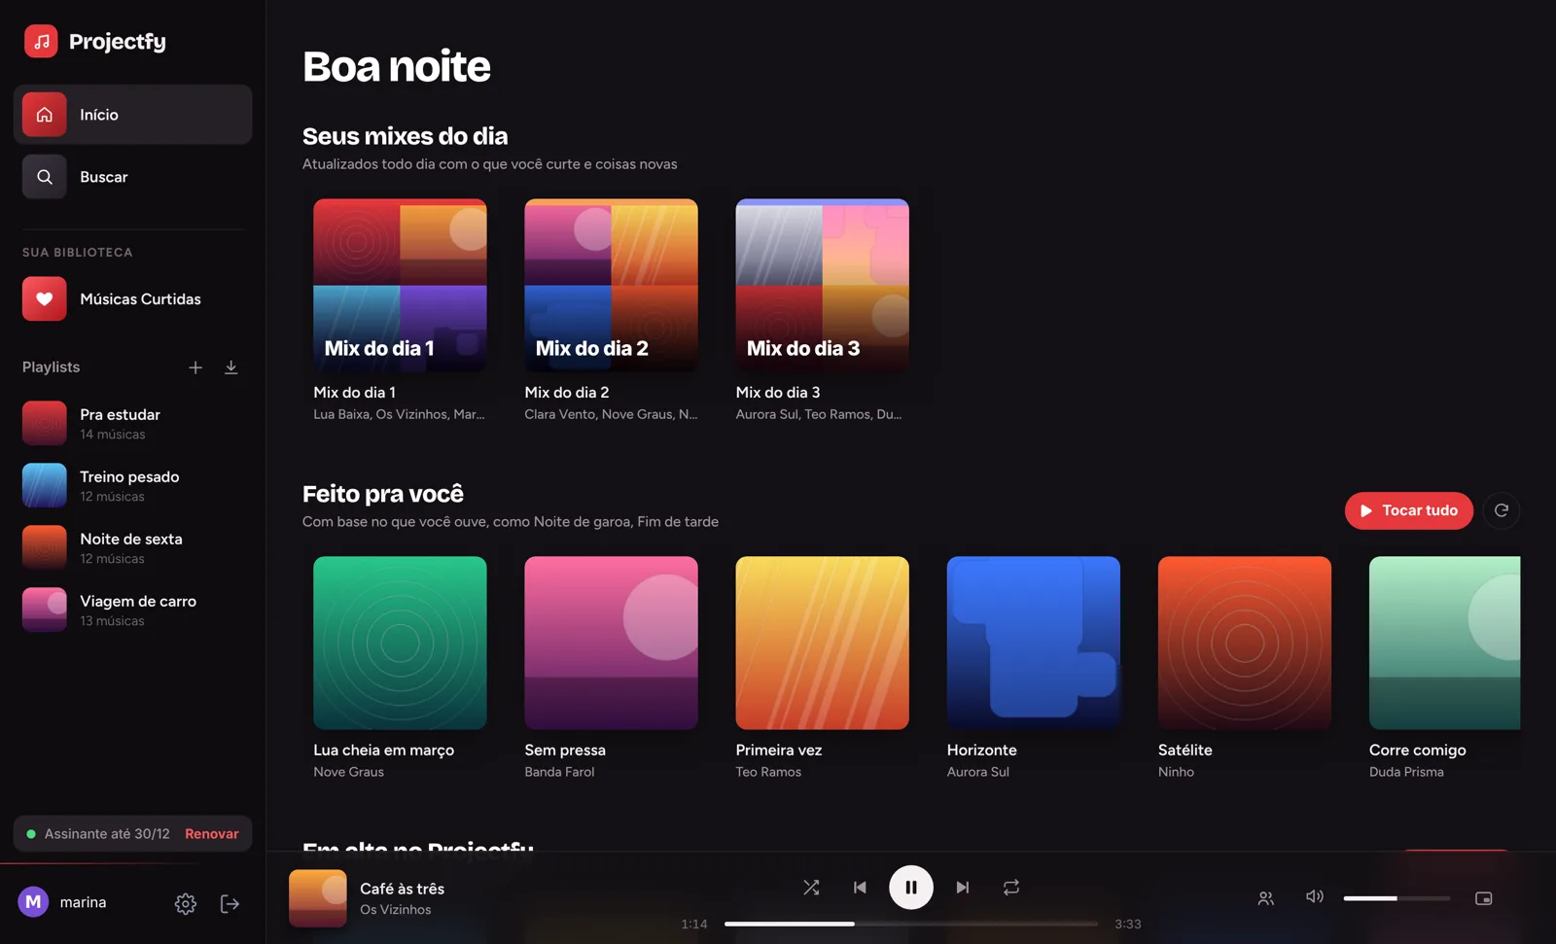
Task: Refresh Feito pra você recommendations
Action: click(x=1502, y=510)
